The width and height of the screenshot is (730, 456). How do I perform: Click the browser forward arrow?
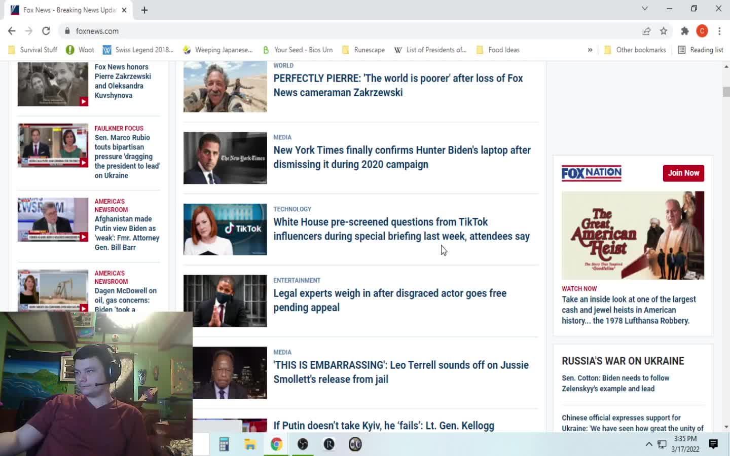pyautogui.click(x=29, y=31)
